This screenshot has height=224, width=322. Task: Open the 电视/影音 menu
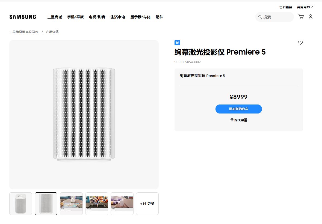(97, 17)
